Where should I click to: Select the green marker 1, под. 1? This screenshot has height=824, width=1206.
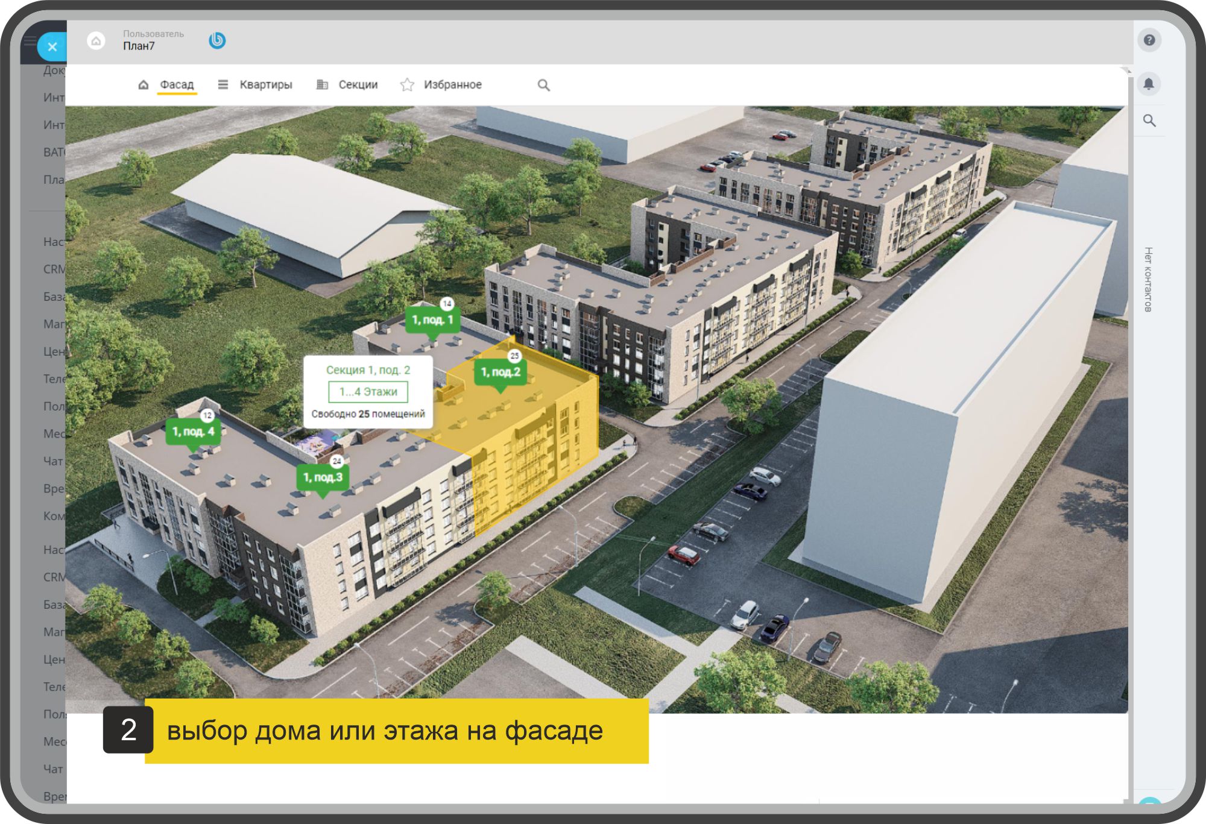coord(432,319)
